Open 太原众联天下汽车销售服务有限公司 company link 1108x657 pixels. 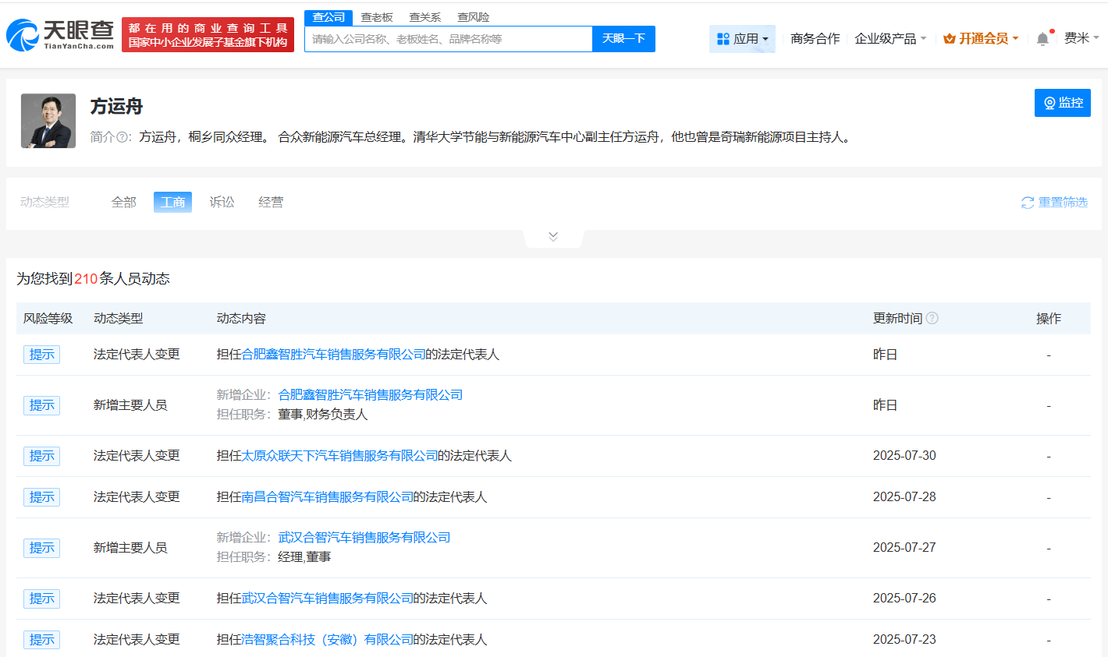[x=339, y=456]
